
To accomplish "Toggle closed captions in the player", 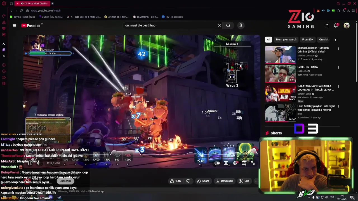I will pyautogui.click(x=226, y=163).
